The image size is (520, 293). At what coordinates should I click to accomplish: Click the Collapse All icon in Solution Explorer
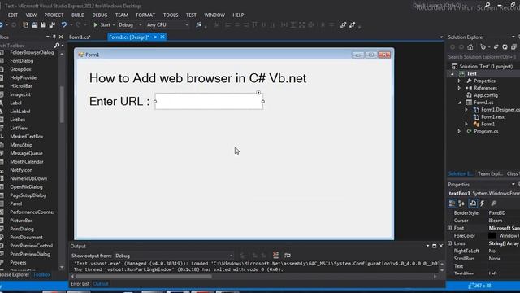[x=513, y=47]
